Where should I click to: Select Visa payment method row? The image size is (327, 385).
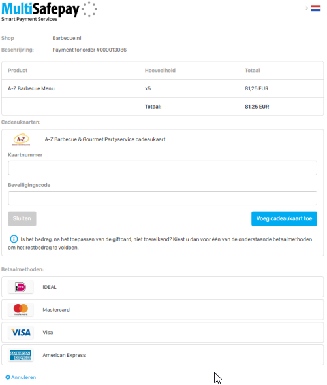[163, 333]
